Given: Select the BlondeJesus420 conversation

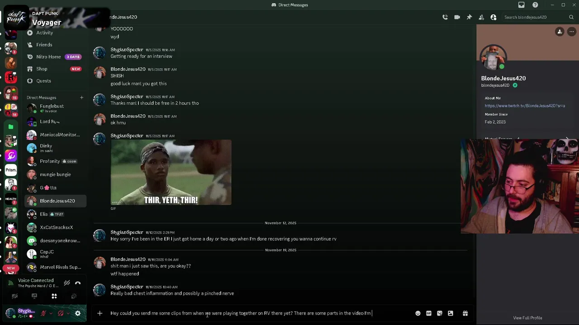Looking at the screenshot, I should click(x=55, y=201).
